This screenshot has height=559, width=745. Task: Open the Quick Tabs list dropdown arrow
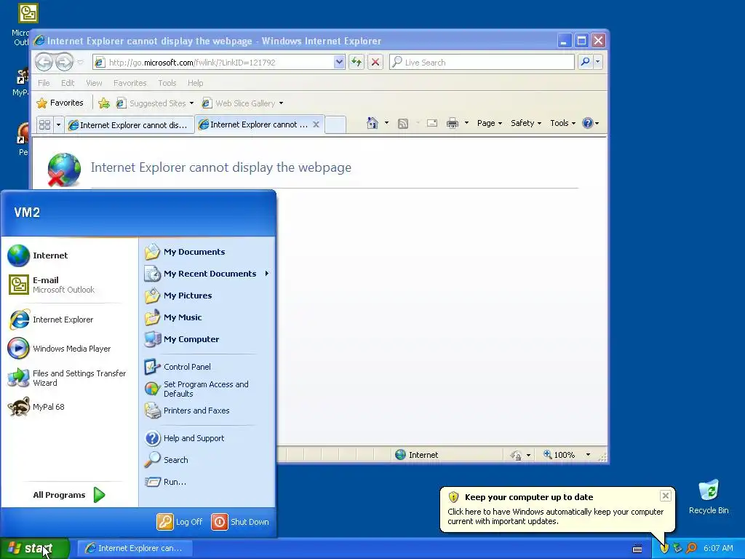(58, 124)
